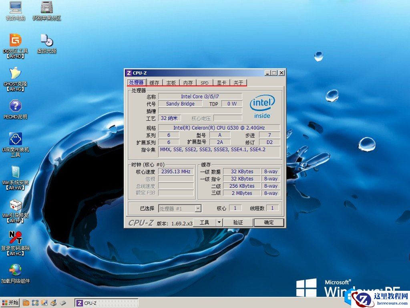Image resolution: width=410 pixels, height=308 pixels.
Task: Open the 开始 Start menu
Action: tap(10, 303)
